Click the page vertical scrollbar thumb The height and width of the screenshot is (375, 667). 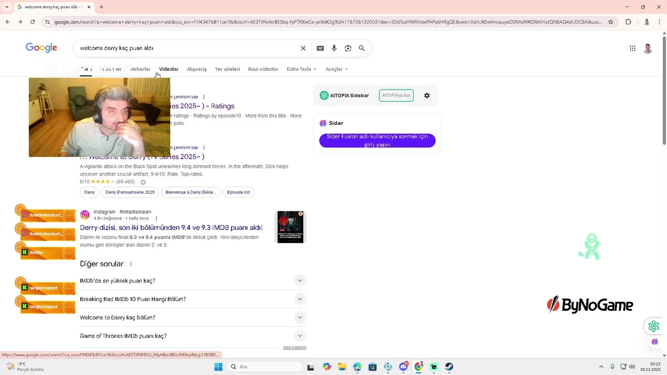[664, 91]
